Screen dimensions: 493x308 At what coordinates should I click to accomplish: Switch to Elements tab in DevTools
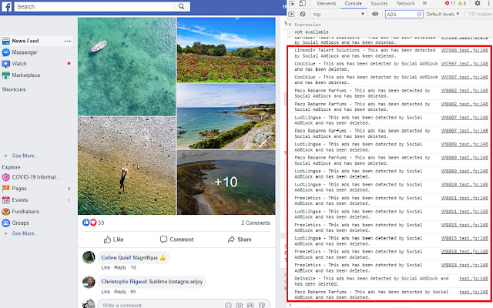point(327,3)
